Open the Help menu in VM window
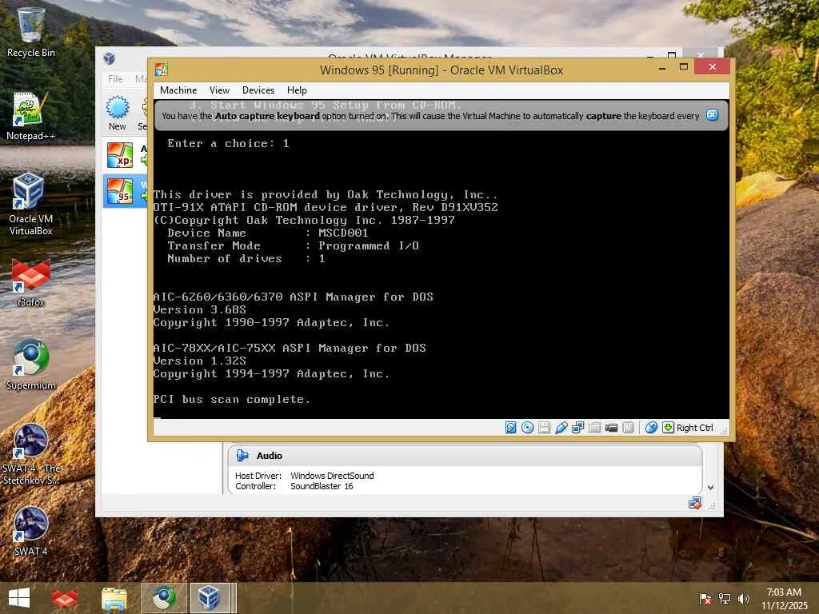819x614 pixels. 297,90
